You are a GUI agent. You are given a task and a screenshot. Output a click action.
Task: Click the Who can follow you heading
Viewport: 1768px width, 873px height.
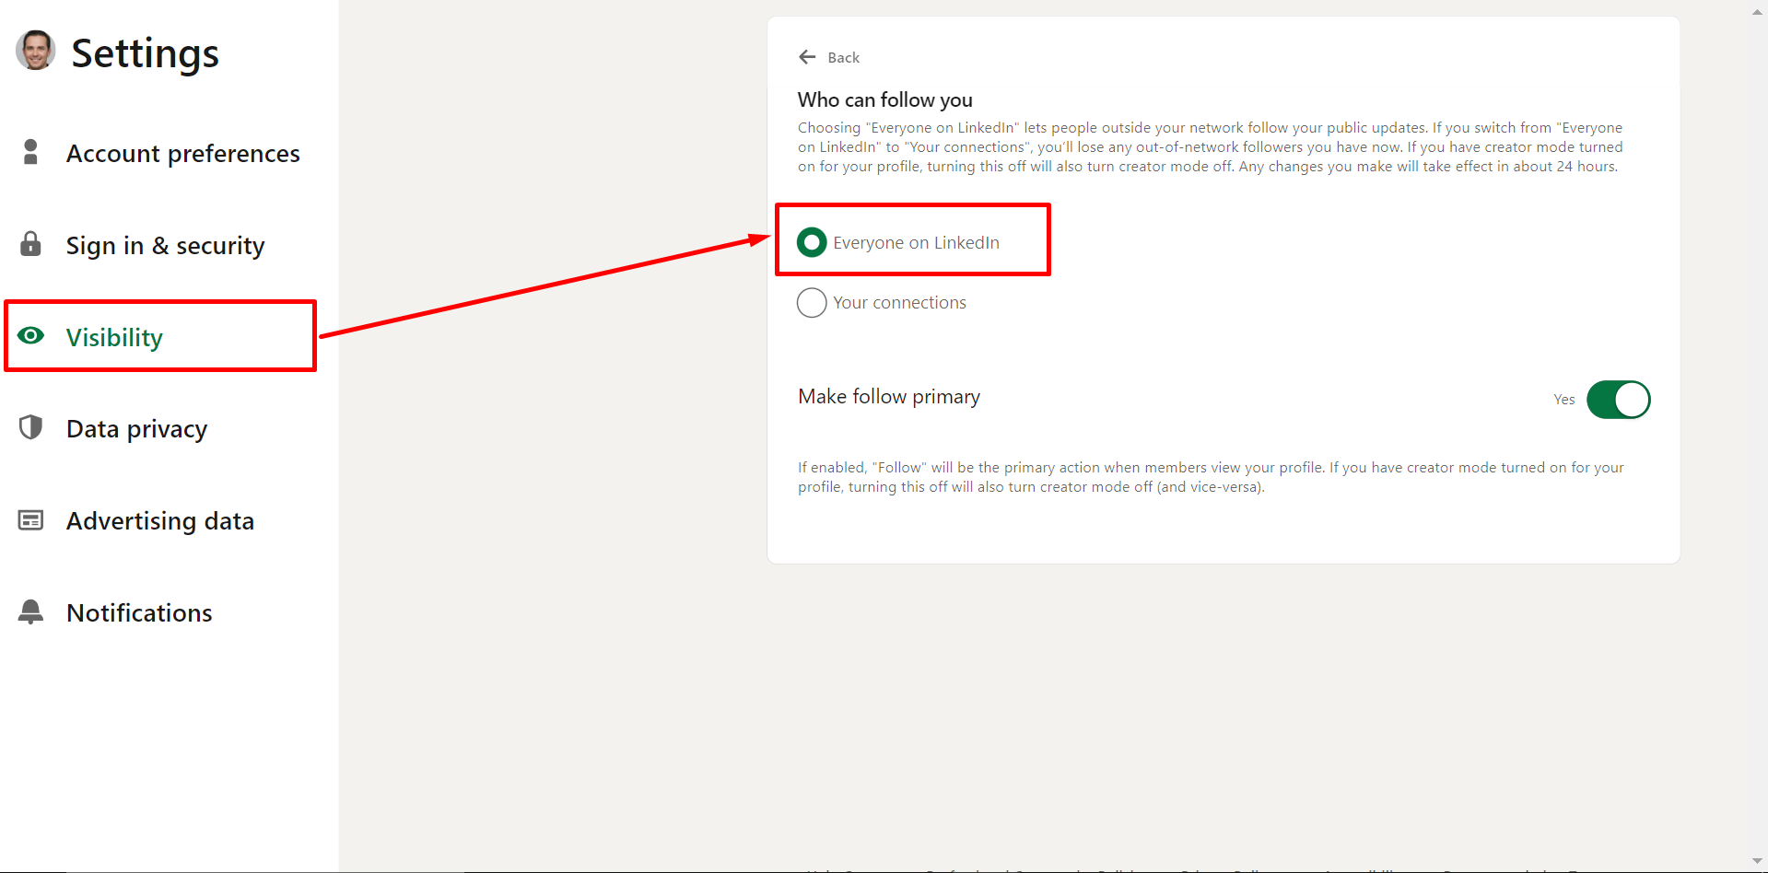click(x=885, y=99)
